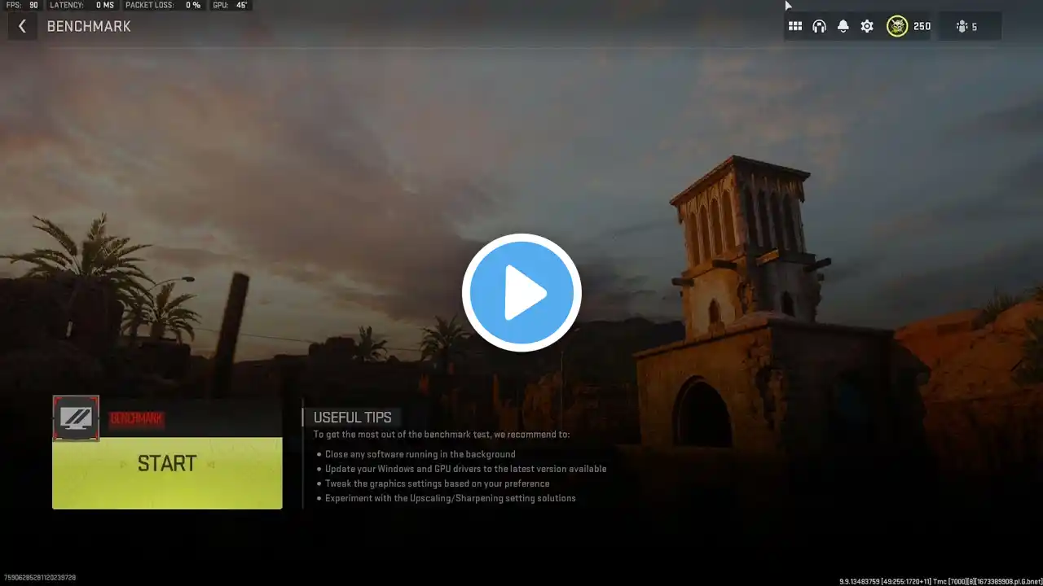The width and height of the screenshot is (1043, 586).
Task: Click the yellow START benchmark button
Action: [167, 473]
